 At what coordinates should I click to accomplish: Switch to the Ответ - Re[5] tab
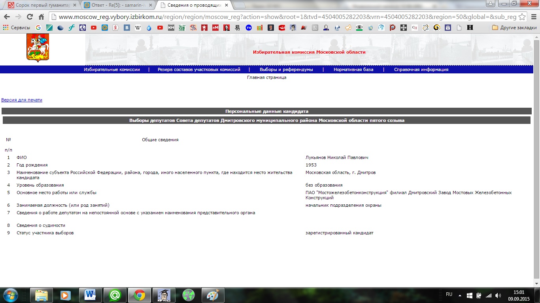(x=117, y=5)
